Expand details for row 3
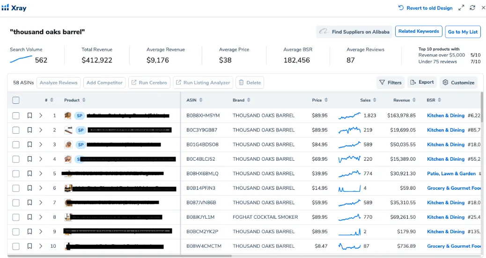 (x=41, y=144)
